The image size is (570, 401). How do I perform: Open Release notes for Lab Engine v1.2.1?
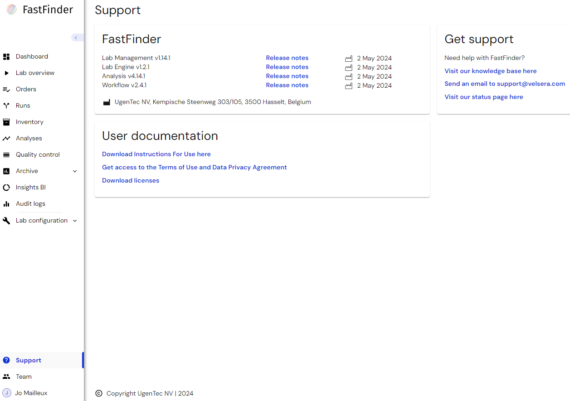[287, 67]
